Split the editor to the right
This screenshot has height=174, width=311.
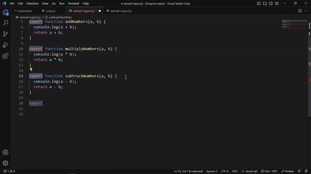point(300,11)
